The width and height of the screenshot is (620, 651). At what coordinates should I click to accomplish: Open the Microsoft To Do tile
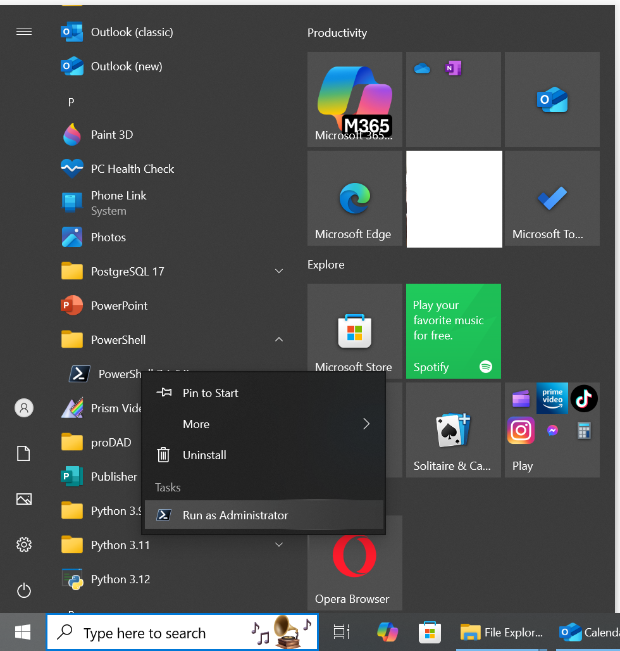tap(552, 198)
